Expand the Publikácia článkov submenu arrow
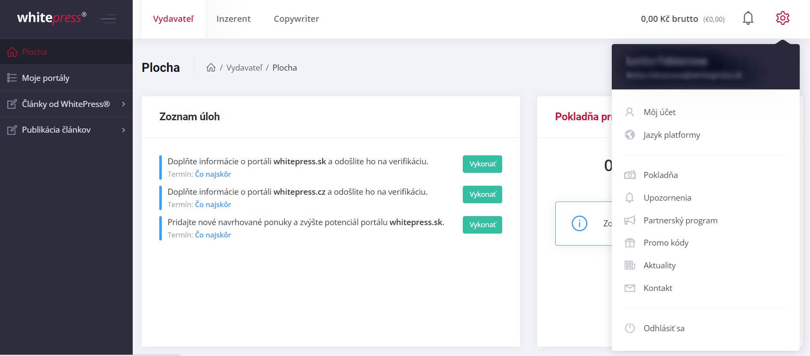This screenshot has height=356, width=810. pyautogui.click(x=123, y=130)
